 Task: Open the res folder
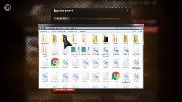(85, 39)
